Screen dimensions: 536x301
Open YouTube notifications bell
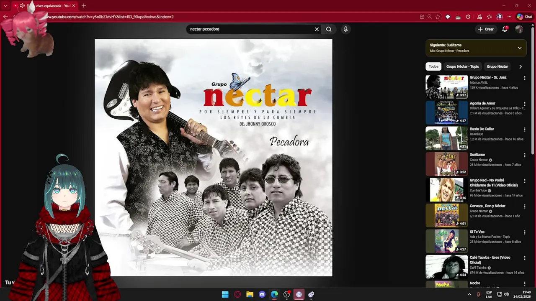click(x=505, y=29)
